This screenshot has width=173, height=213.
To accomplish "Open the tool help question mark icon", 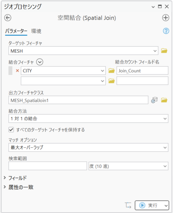I will (x=166, y=31).
